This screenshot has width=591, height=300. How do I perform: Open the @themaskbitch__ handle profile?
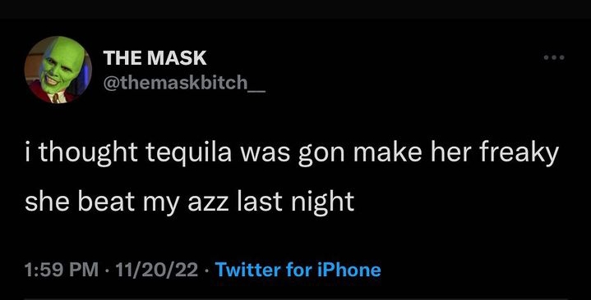point(184,83)
